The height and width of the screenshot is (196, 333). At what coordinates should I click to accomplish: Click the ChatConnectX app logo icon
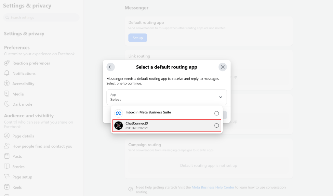(118, 125)
